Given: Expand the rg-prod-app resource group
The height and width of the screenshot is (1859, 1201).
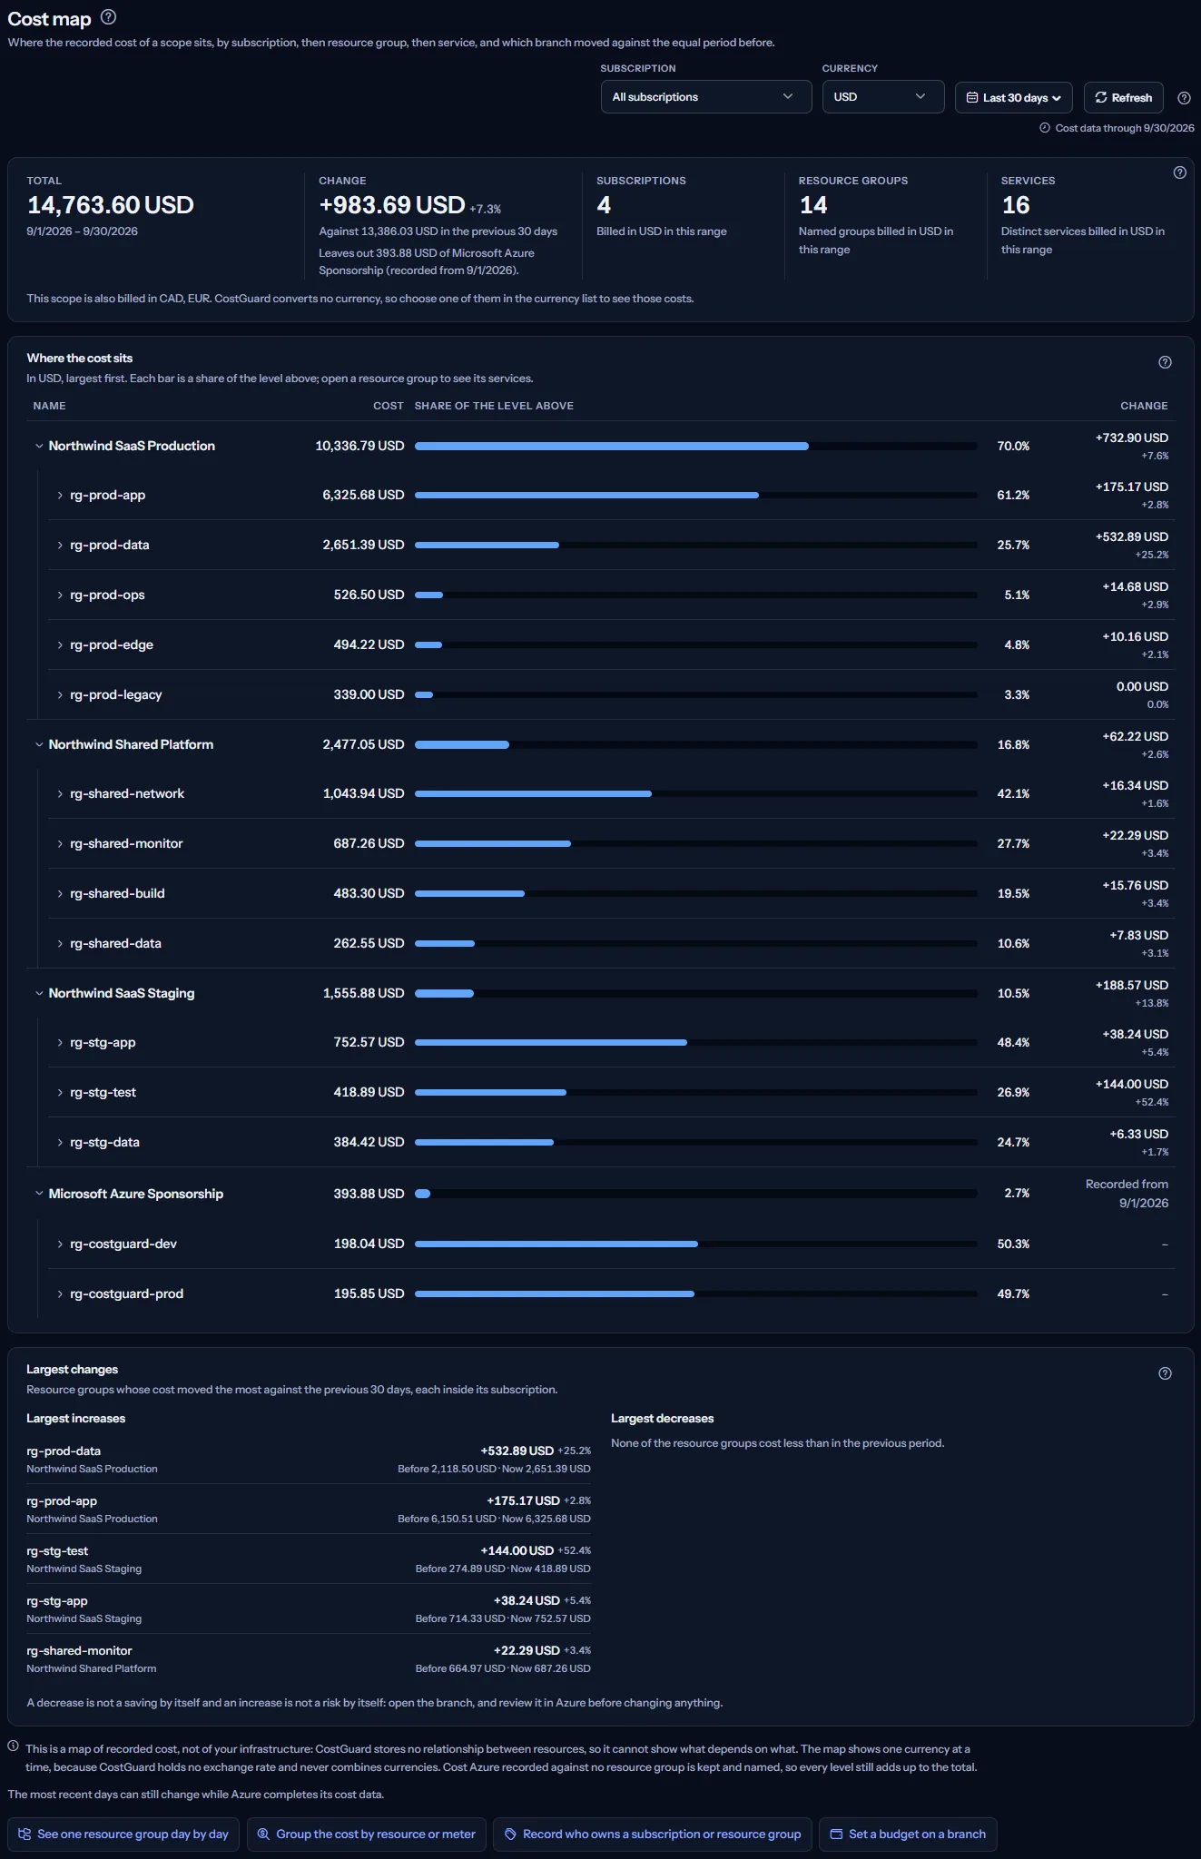Looking at the screenshot, I should pos(60,496).
